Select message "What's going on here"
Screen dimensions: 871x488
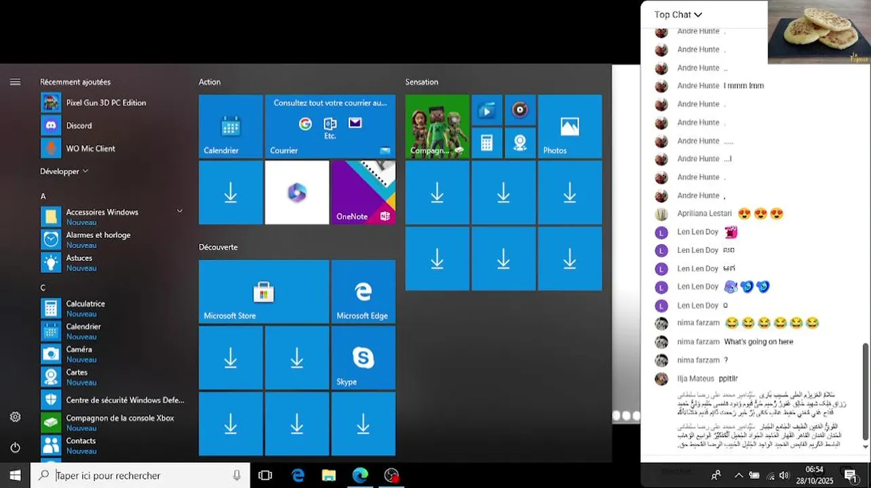tap(758, 342)
